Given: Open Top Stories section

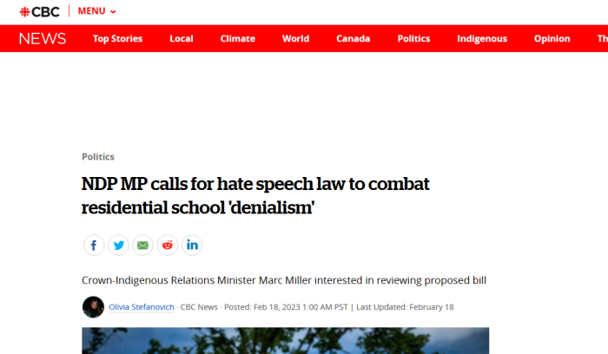Looking at the screenshot, I should (x=117, y=39).
